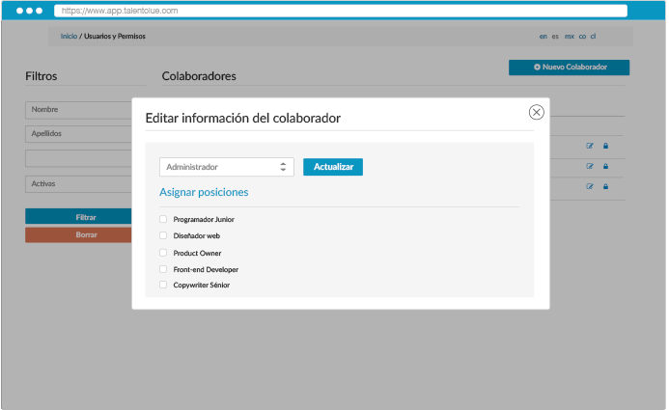Toggle the Copywriter Sénior checkbox
The image size is (669, 410).
coord(163,286)
